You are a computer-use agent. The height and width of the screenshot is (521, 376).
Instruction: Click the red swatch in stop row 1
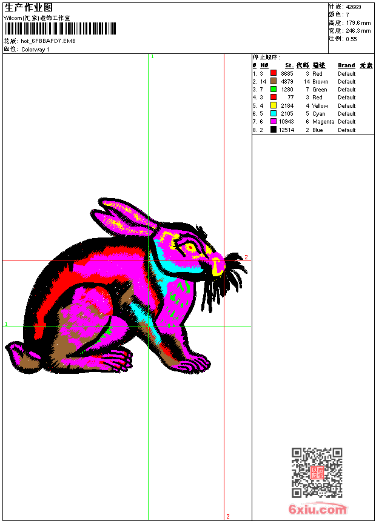click(274, 73)
